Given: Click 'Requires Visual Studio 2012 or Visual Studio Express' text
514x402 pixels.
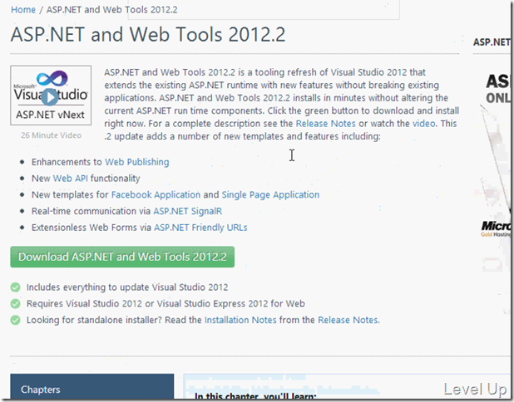Looking at the screenshot, I should 166,303.
